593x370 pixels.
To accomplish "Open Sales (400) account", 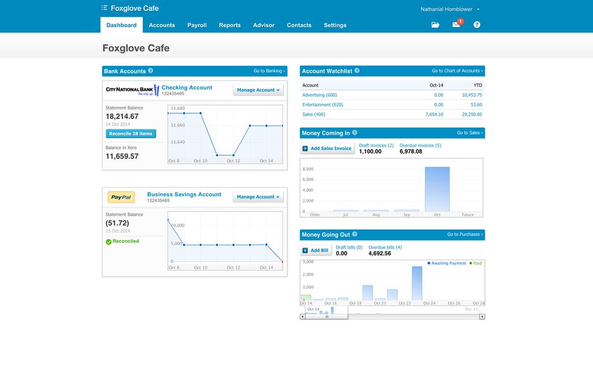I will (x=313, y=114).
